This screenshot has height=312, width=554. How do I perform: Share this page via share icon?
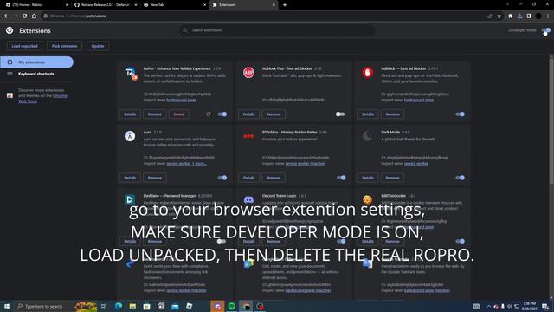coord(489,16)
